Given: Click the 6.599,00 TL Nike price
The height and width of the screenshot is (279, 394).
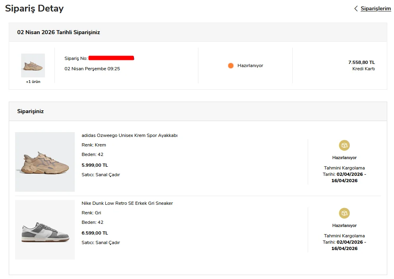Looking at the screenshot, I should click(x=95, y=233).
